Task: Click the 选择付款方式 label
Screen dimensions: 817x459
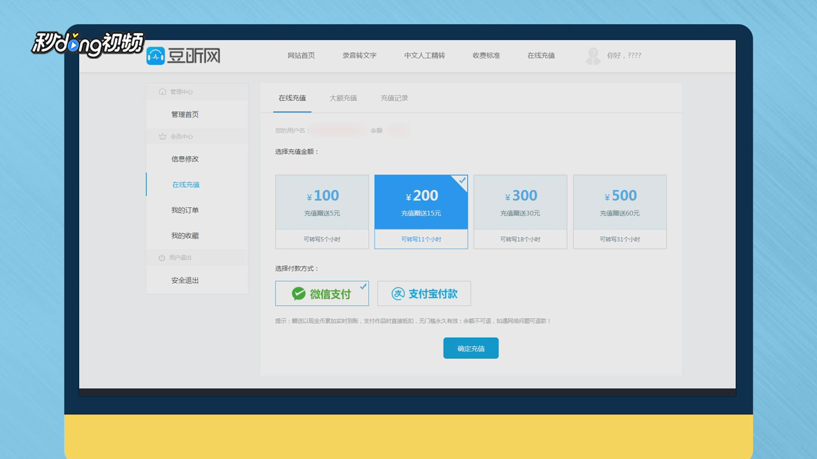Action: (x=297, y=268)
